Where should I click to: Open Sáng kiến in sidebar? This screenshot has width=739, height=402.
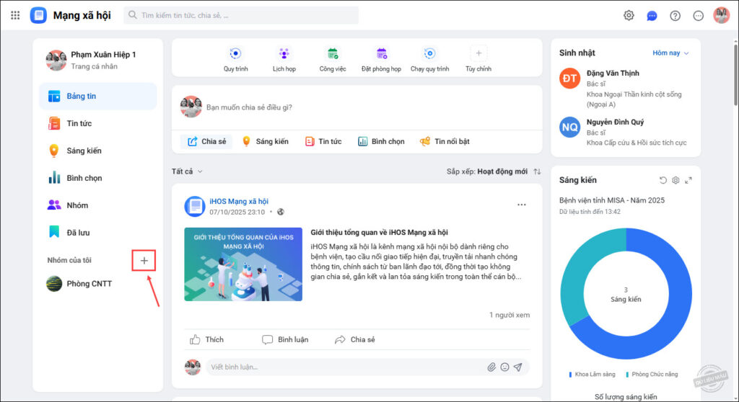coord(98,151)
